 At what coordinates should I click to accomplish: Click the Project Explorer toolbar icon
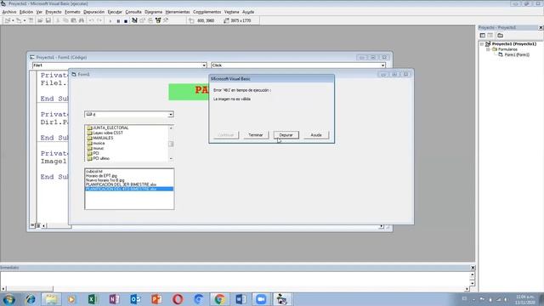[134, 20]
